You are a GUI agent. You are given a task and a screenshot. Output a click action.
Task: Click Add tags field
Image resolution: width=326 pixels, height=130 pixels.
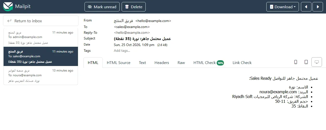pyautogui.click(x=122, y=50)
